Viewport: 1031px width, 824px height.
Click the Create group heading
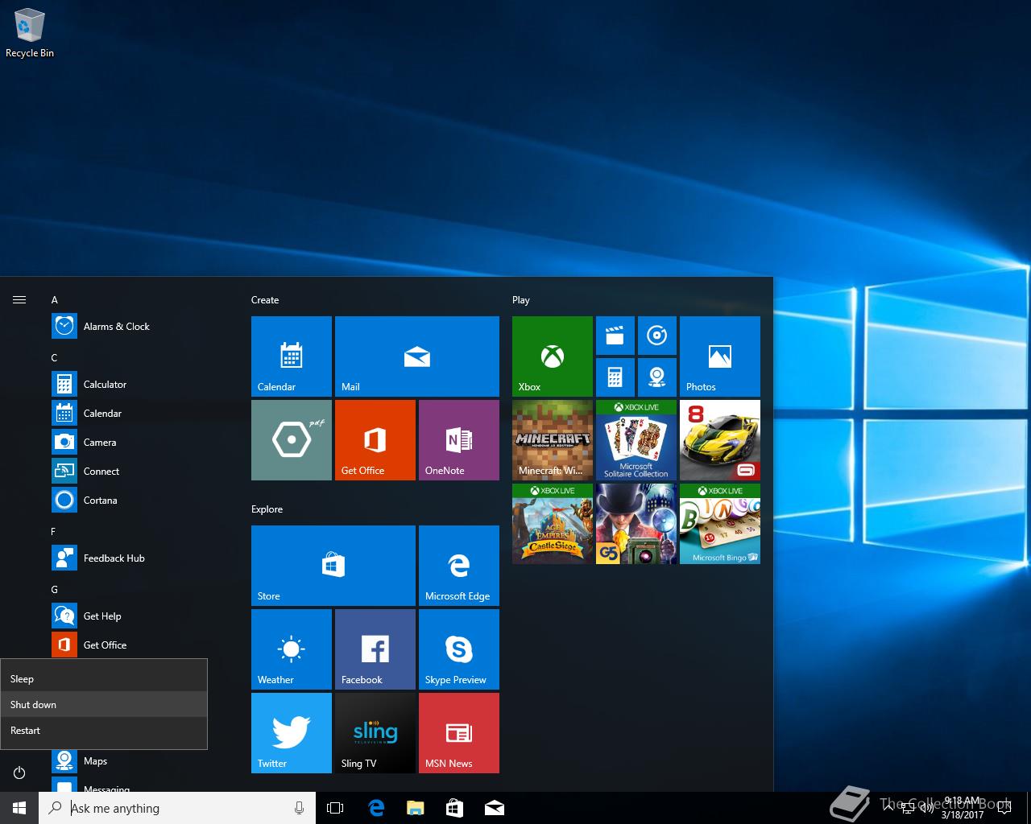pyautogui.click(x=265, y=300)
